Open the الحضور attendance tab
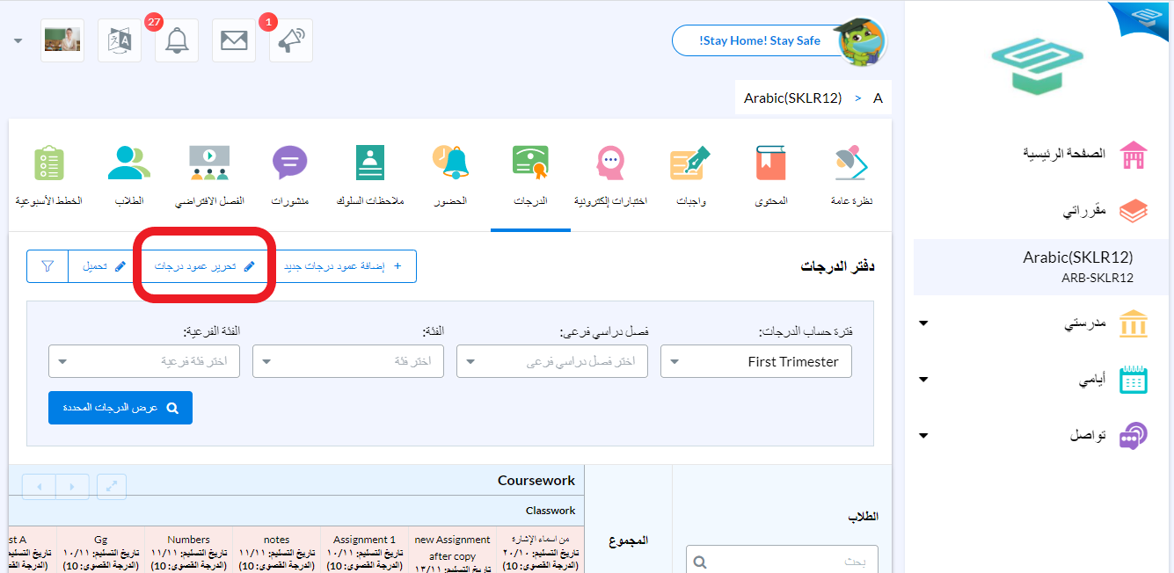Viewport: 1174px width, 573px height. (450, 176)
